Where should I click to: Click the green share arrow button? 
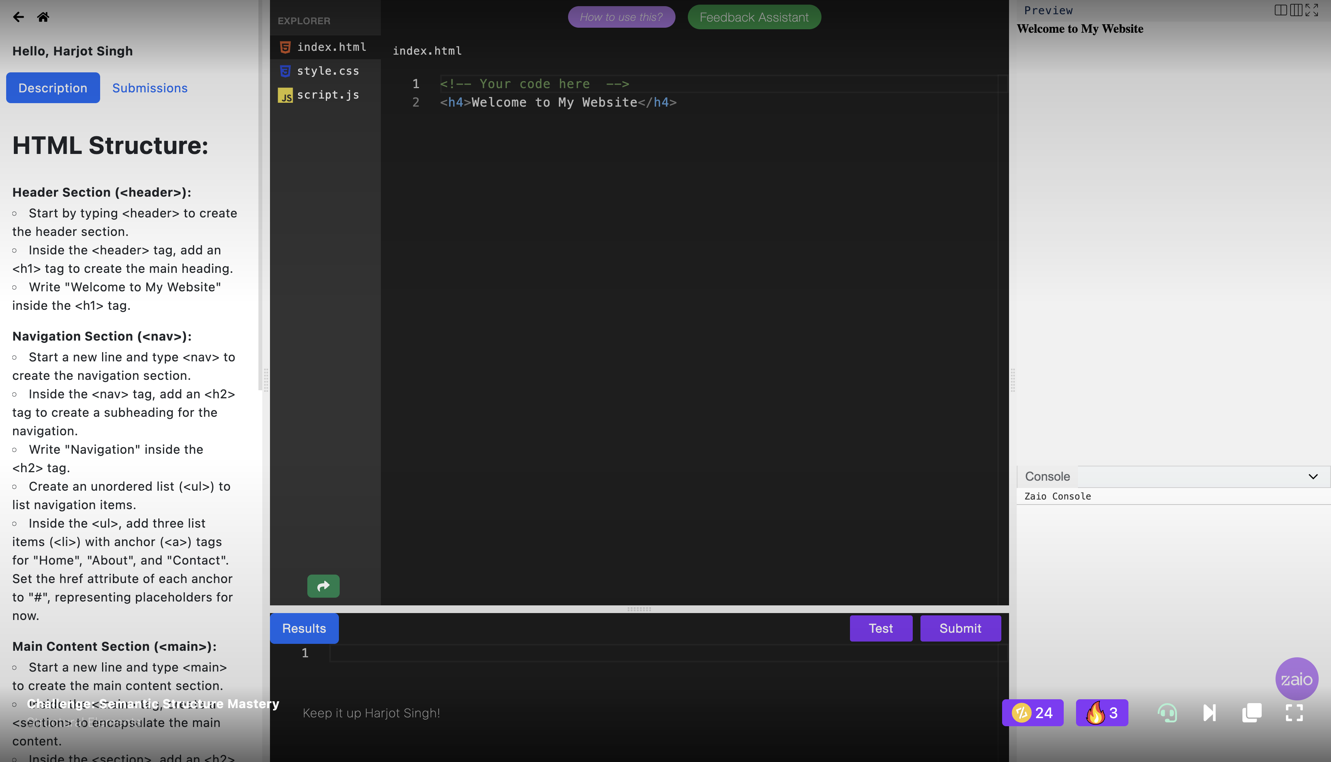pos(323,586)
